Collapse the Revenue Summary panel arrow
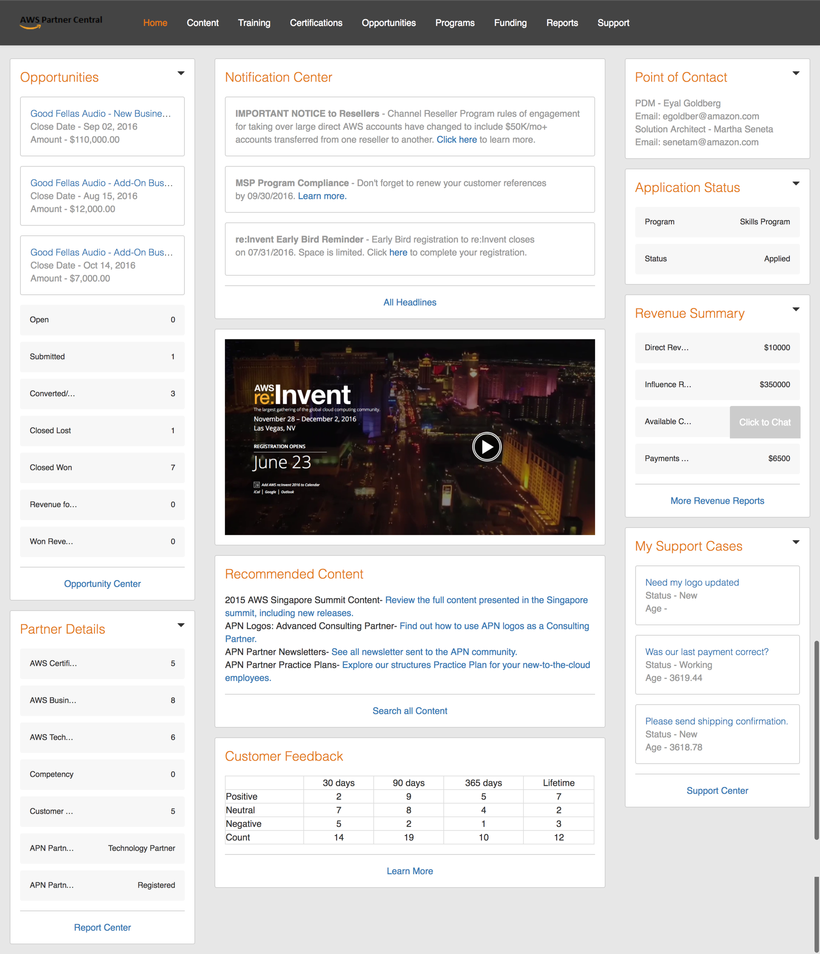The width and height of the screenshot is (820, 954). point(796,309)
